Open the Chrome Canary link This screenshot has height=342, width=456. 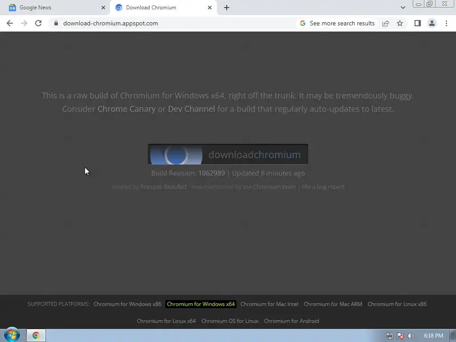pos(126,109)
